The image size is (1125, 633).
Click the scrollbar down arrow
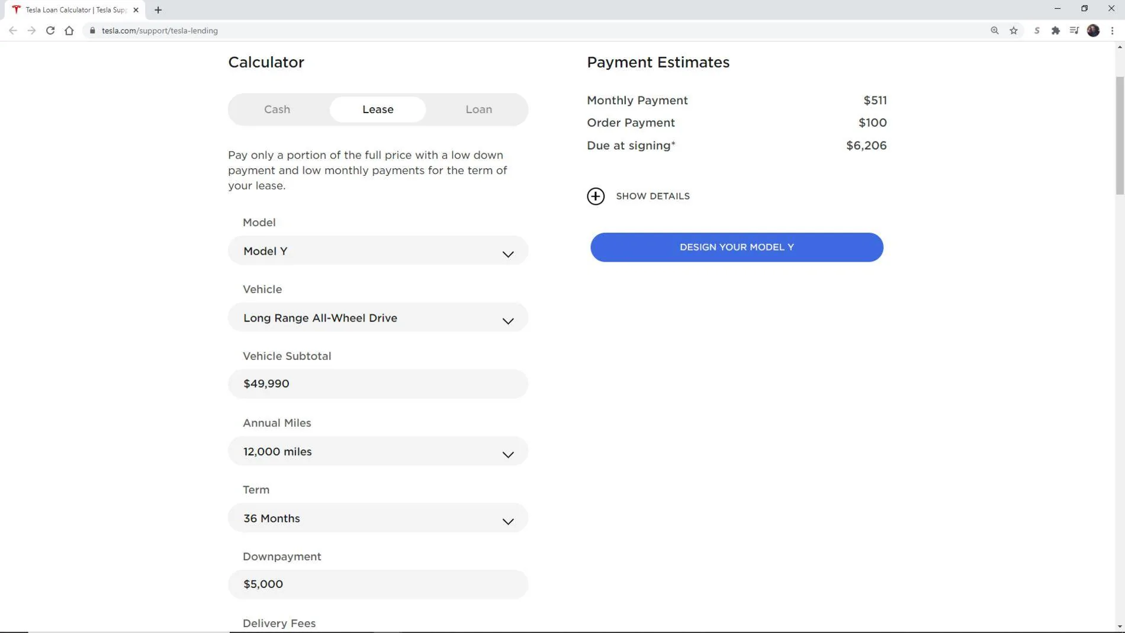pos(1120,626)
